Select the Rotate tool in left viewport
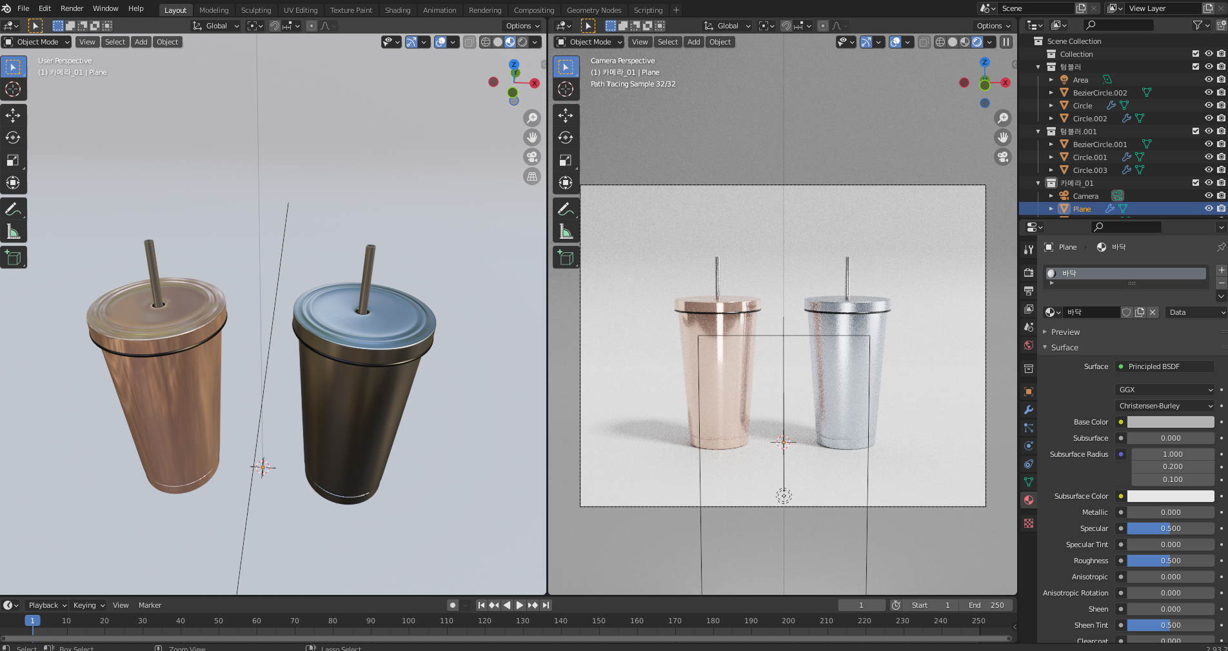 [13, 137]
